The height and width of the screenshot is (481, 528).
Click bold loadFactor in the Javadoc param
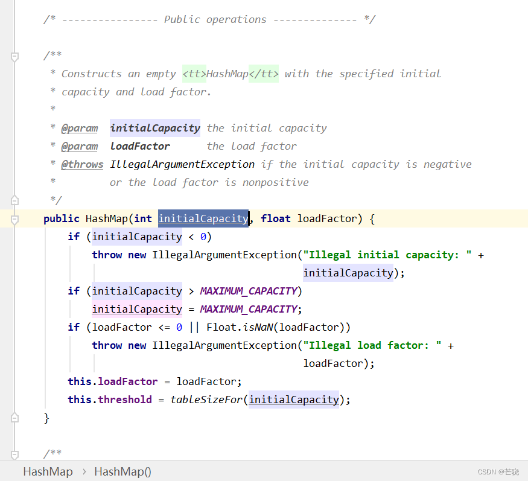point(140,147)
